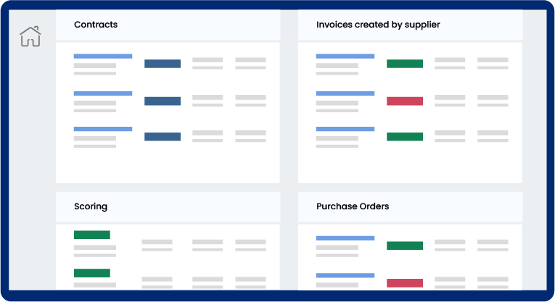The image size is (555, 302).
Task: Select first green score badge in Scoring
Action: point(92,235)
